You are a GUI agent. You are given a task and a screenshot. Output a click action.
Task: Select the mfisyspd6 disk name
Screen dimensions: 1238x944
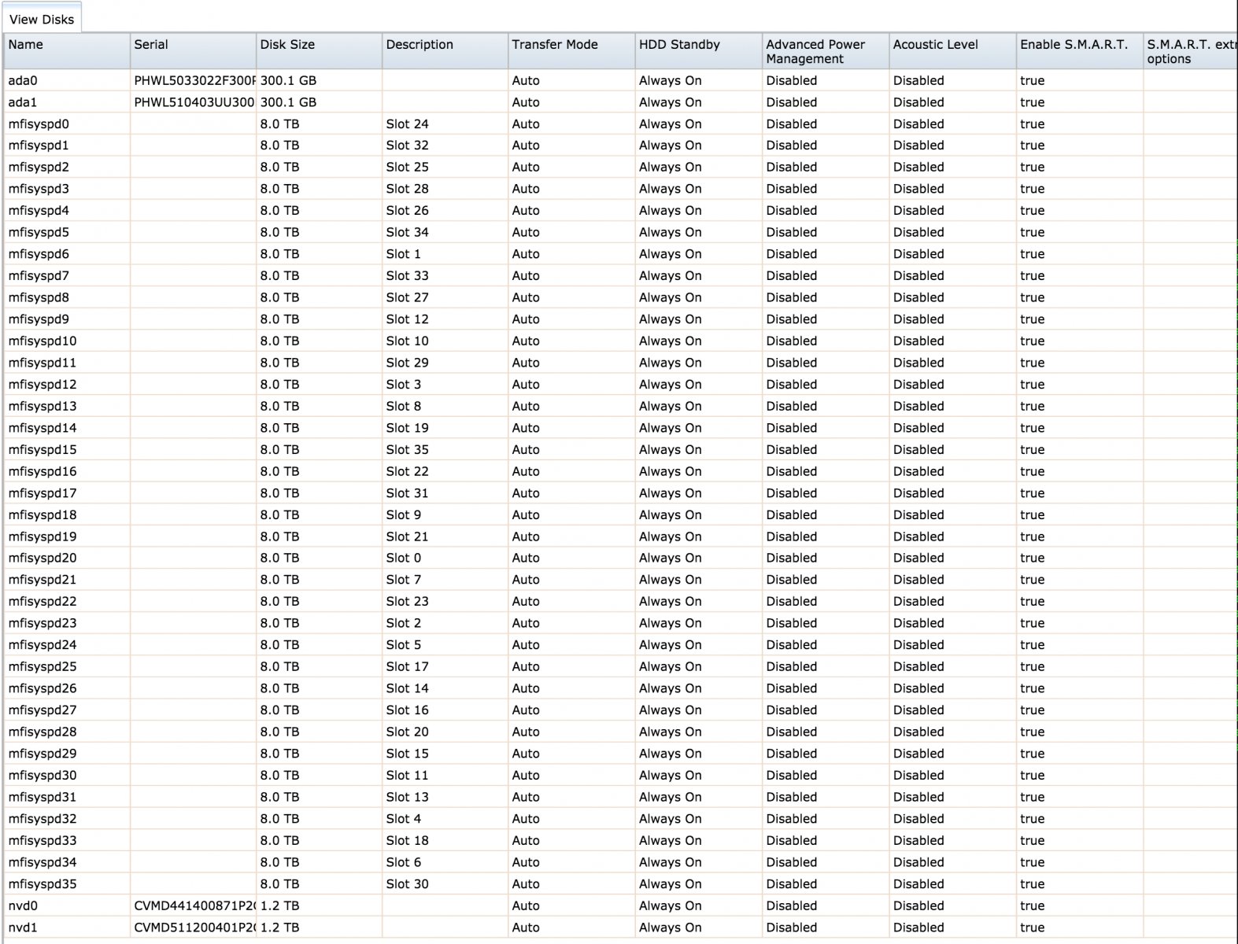click(39, 254)
